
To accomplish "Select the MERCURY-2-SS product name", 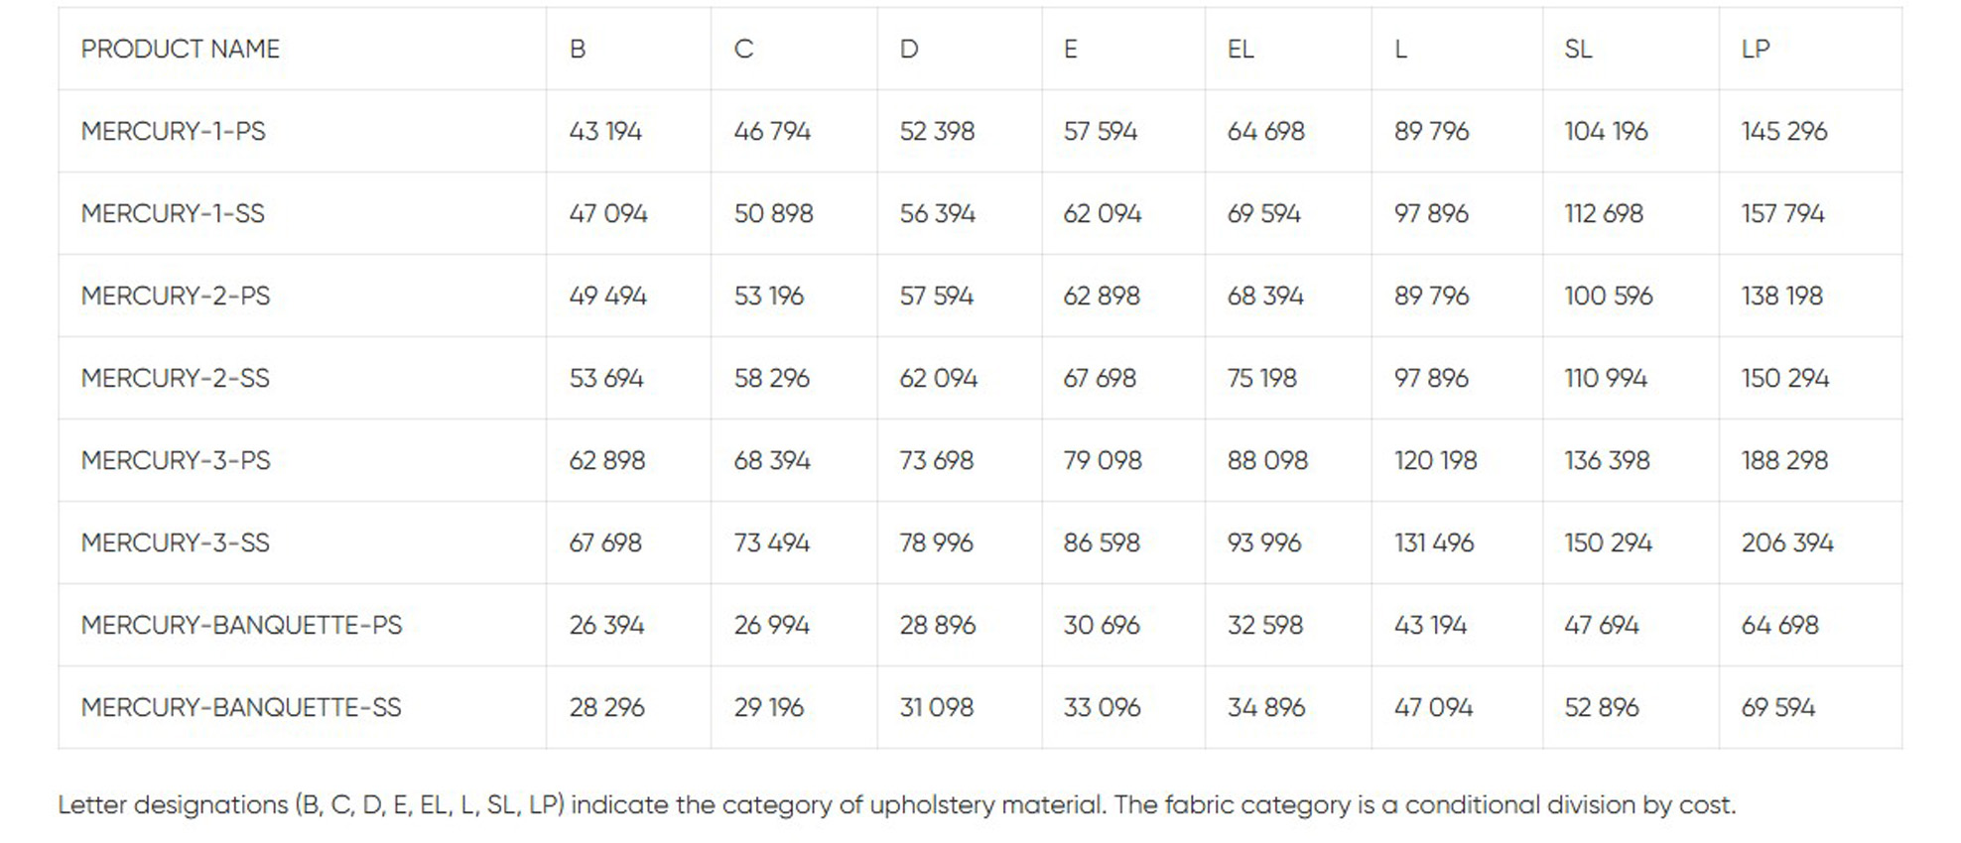I will (176, 378).
